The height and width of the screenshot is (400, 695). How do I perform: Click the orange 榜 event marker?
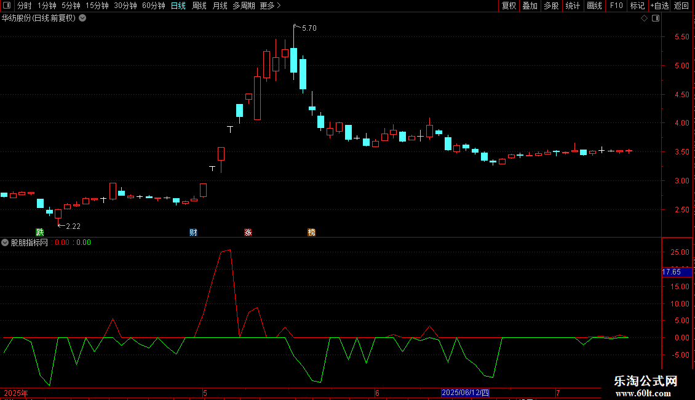312,233
